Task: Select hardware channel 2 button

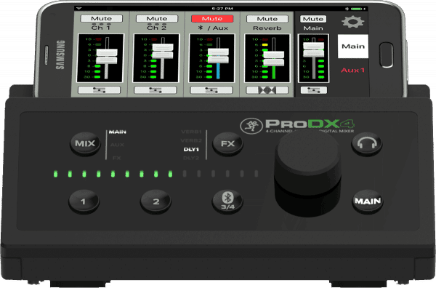Action: tap(156, 201)
